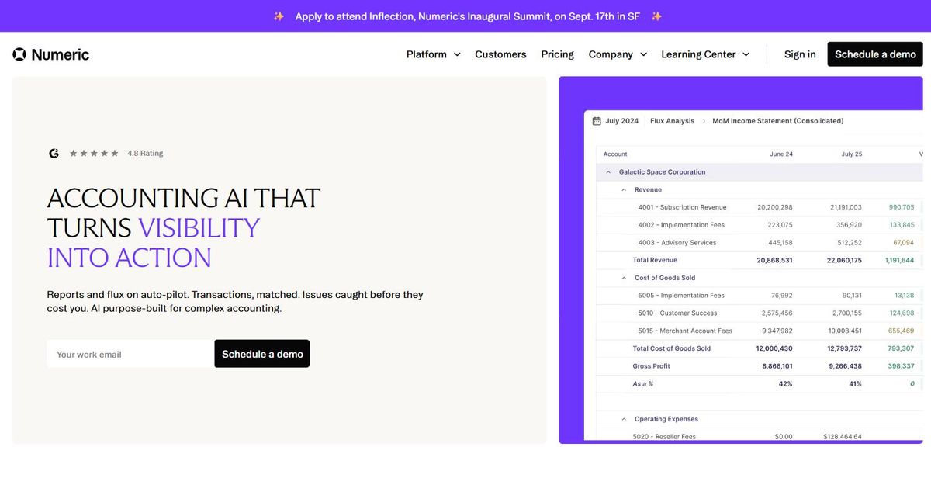Click the right sparkle icon in the banner
931x478 pixels.
tap(656, 16)
